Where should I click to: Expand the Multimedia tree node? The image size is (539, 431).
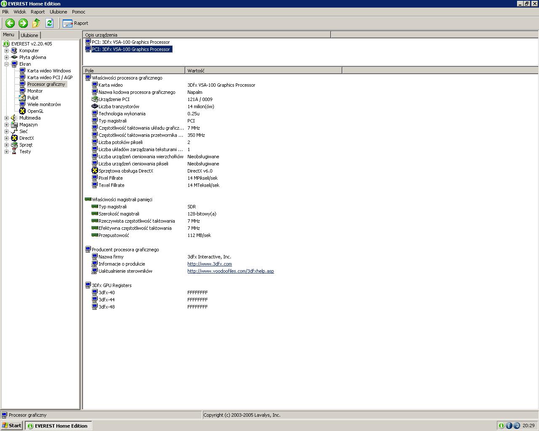[x=7, y=118]
